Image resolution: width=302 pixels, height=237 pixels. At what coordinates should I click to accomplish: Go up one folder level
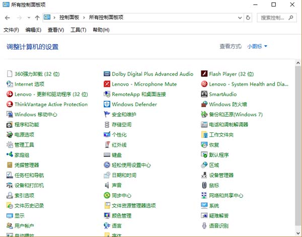point(37,18)
